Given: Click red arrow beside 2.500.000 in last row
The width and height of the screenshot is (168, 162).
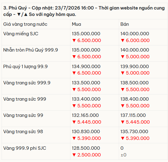Looking at the screenshot, I should point(74,155).
